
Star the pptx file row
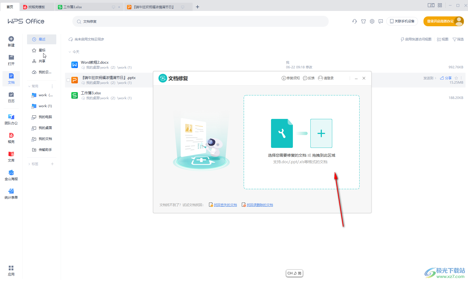(x=456, y=78)
